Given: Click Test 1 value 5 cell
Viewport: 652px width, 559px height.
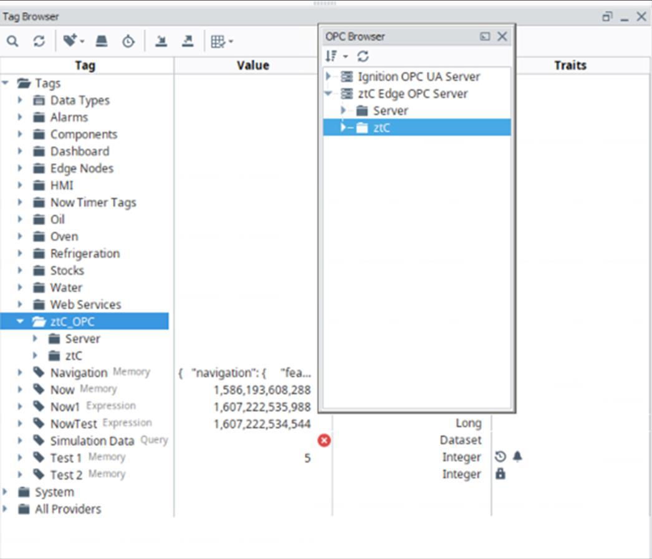Looking at the screenshot, I should [x=307, y=458].
